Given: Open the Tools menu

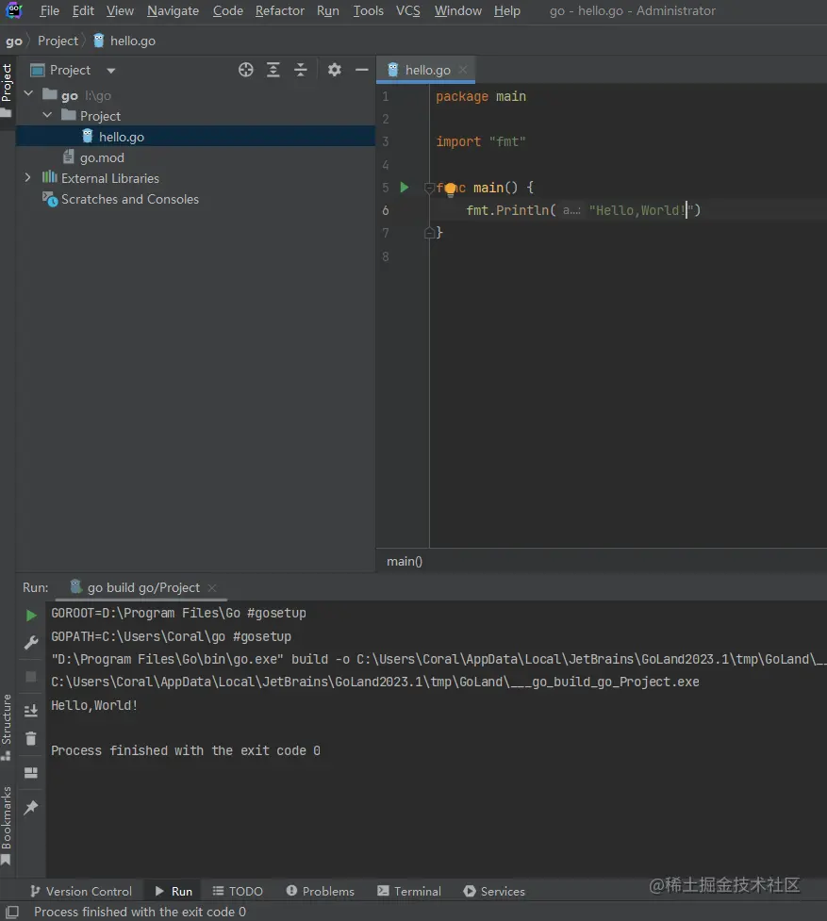Looking at the screenshot, I should click(x=368, y=10).
